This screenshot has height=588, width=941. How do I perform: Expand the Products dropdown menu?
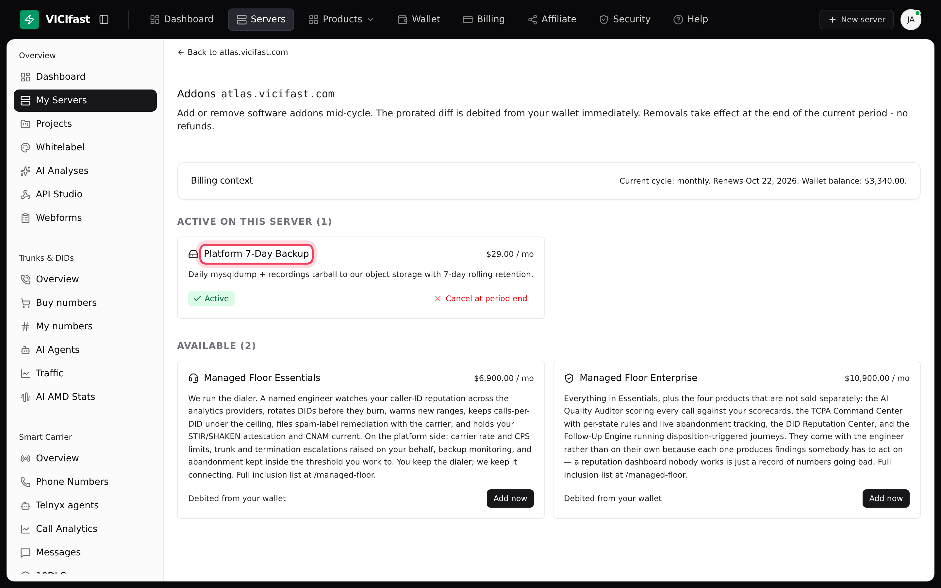[341, 20]
